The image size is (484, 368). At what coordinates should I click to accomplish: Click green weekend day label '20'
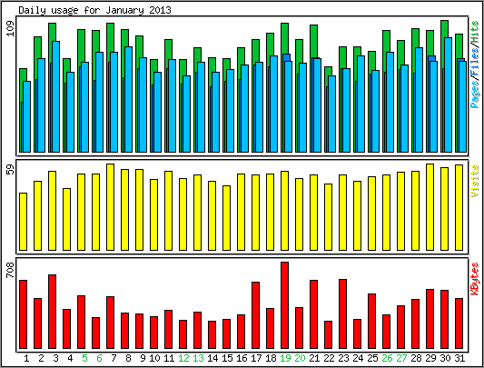point(300,358)
